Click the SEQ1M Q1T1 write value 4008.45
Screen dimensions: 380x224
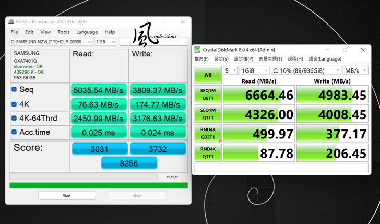[x=332, y=114]
